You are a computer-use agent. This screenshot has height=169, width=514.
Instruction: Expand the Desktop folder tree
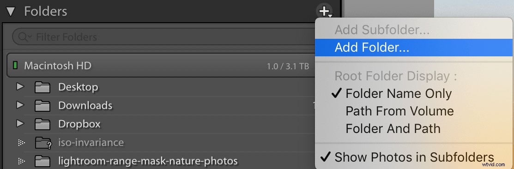20,87
